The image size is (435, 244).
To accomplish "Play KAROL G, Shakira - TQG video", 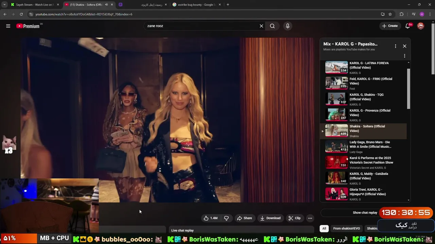I will click(x=364, y=99).
